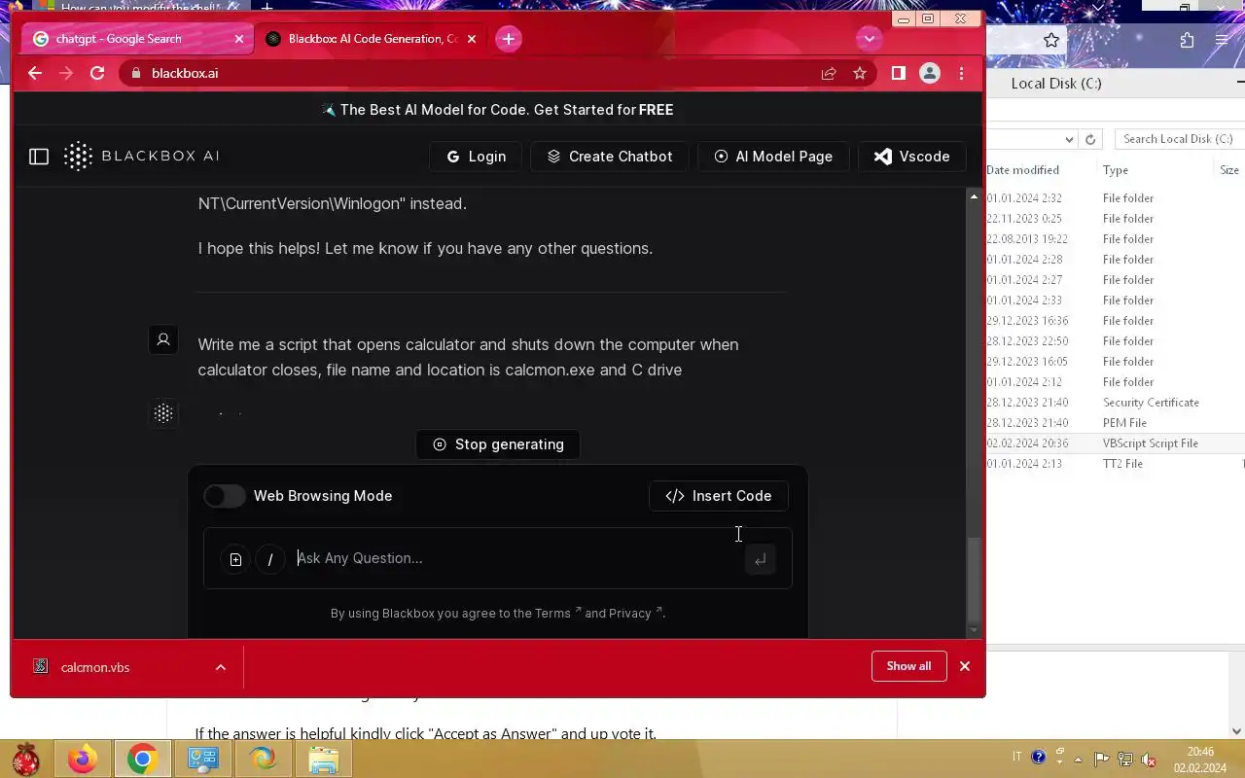Click the site lock icon
This screenshot has height=778, width=1245.
[x=135, y=73]
